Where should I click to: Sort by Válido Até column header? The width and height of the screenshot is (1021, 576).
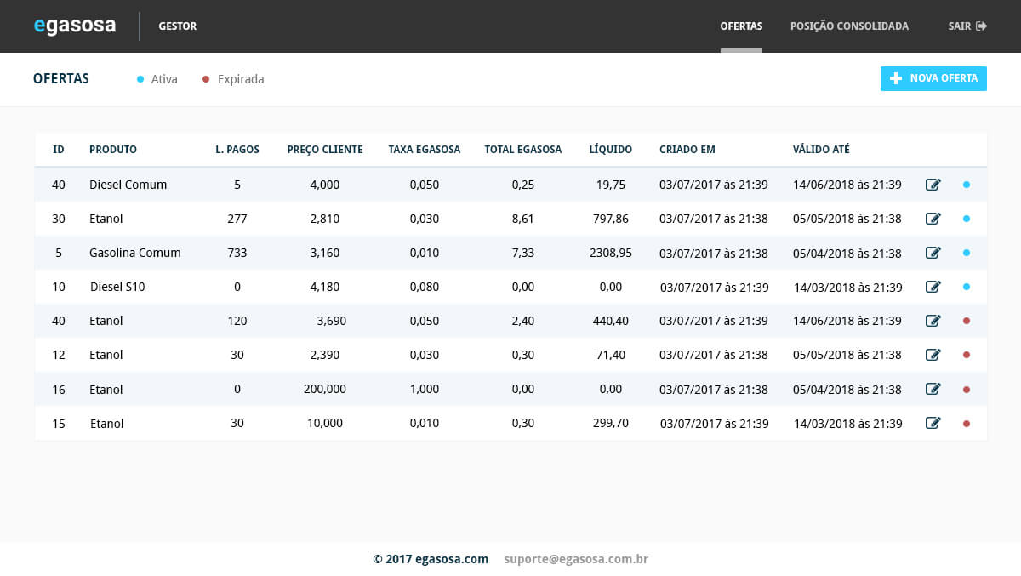(x=821, y=150)
